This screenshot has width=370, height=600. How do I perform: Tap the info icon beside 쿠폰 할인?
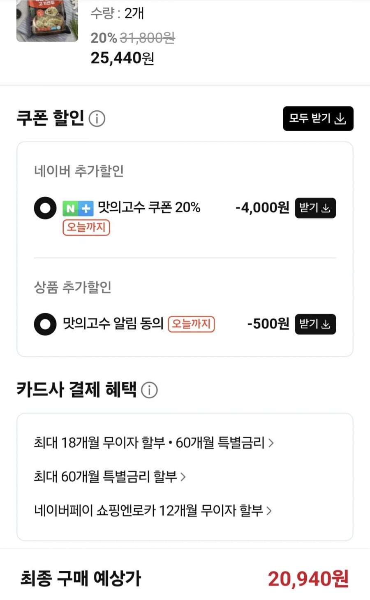point(97,119)
